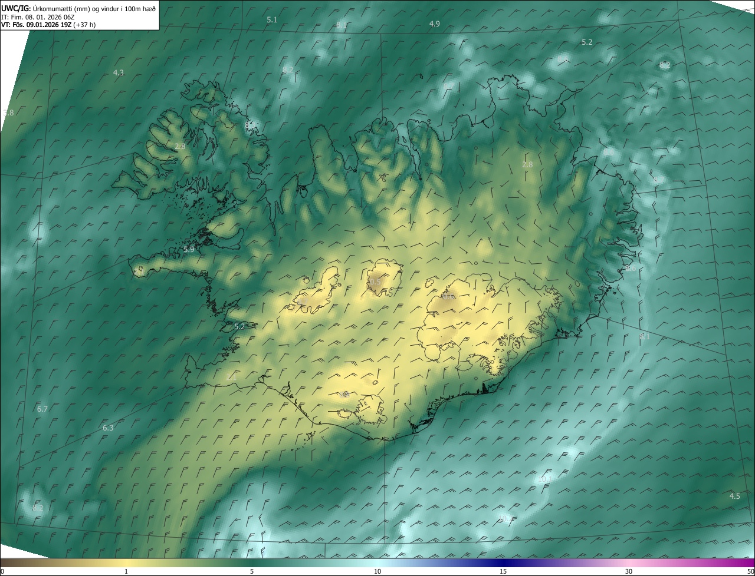This screenshot has height=576, width=755.
Task: Pick the pale pink band of the colour scale
Action: [x=629, y=562]
